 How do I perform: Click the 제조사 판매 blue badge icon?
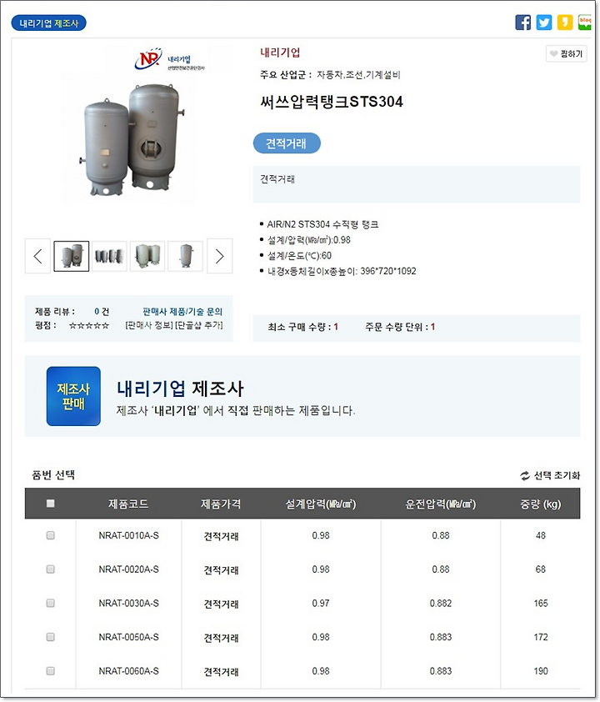[73, 396]
